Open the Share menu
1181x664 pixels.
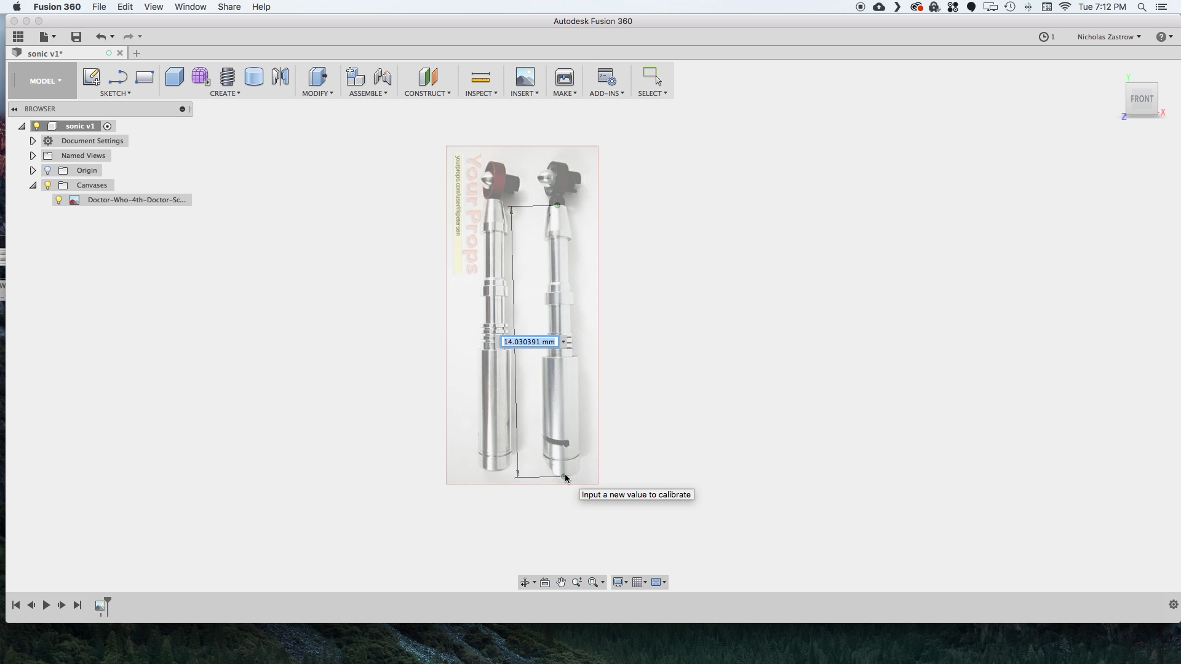click(229, 7)
